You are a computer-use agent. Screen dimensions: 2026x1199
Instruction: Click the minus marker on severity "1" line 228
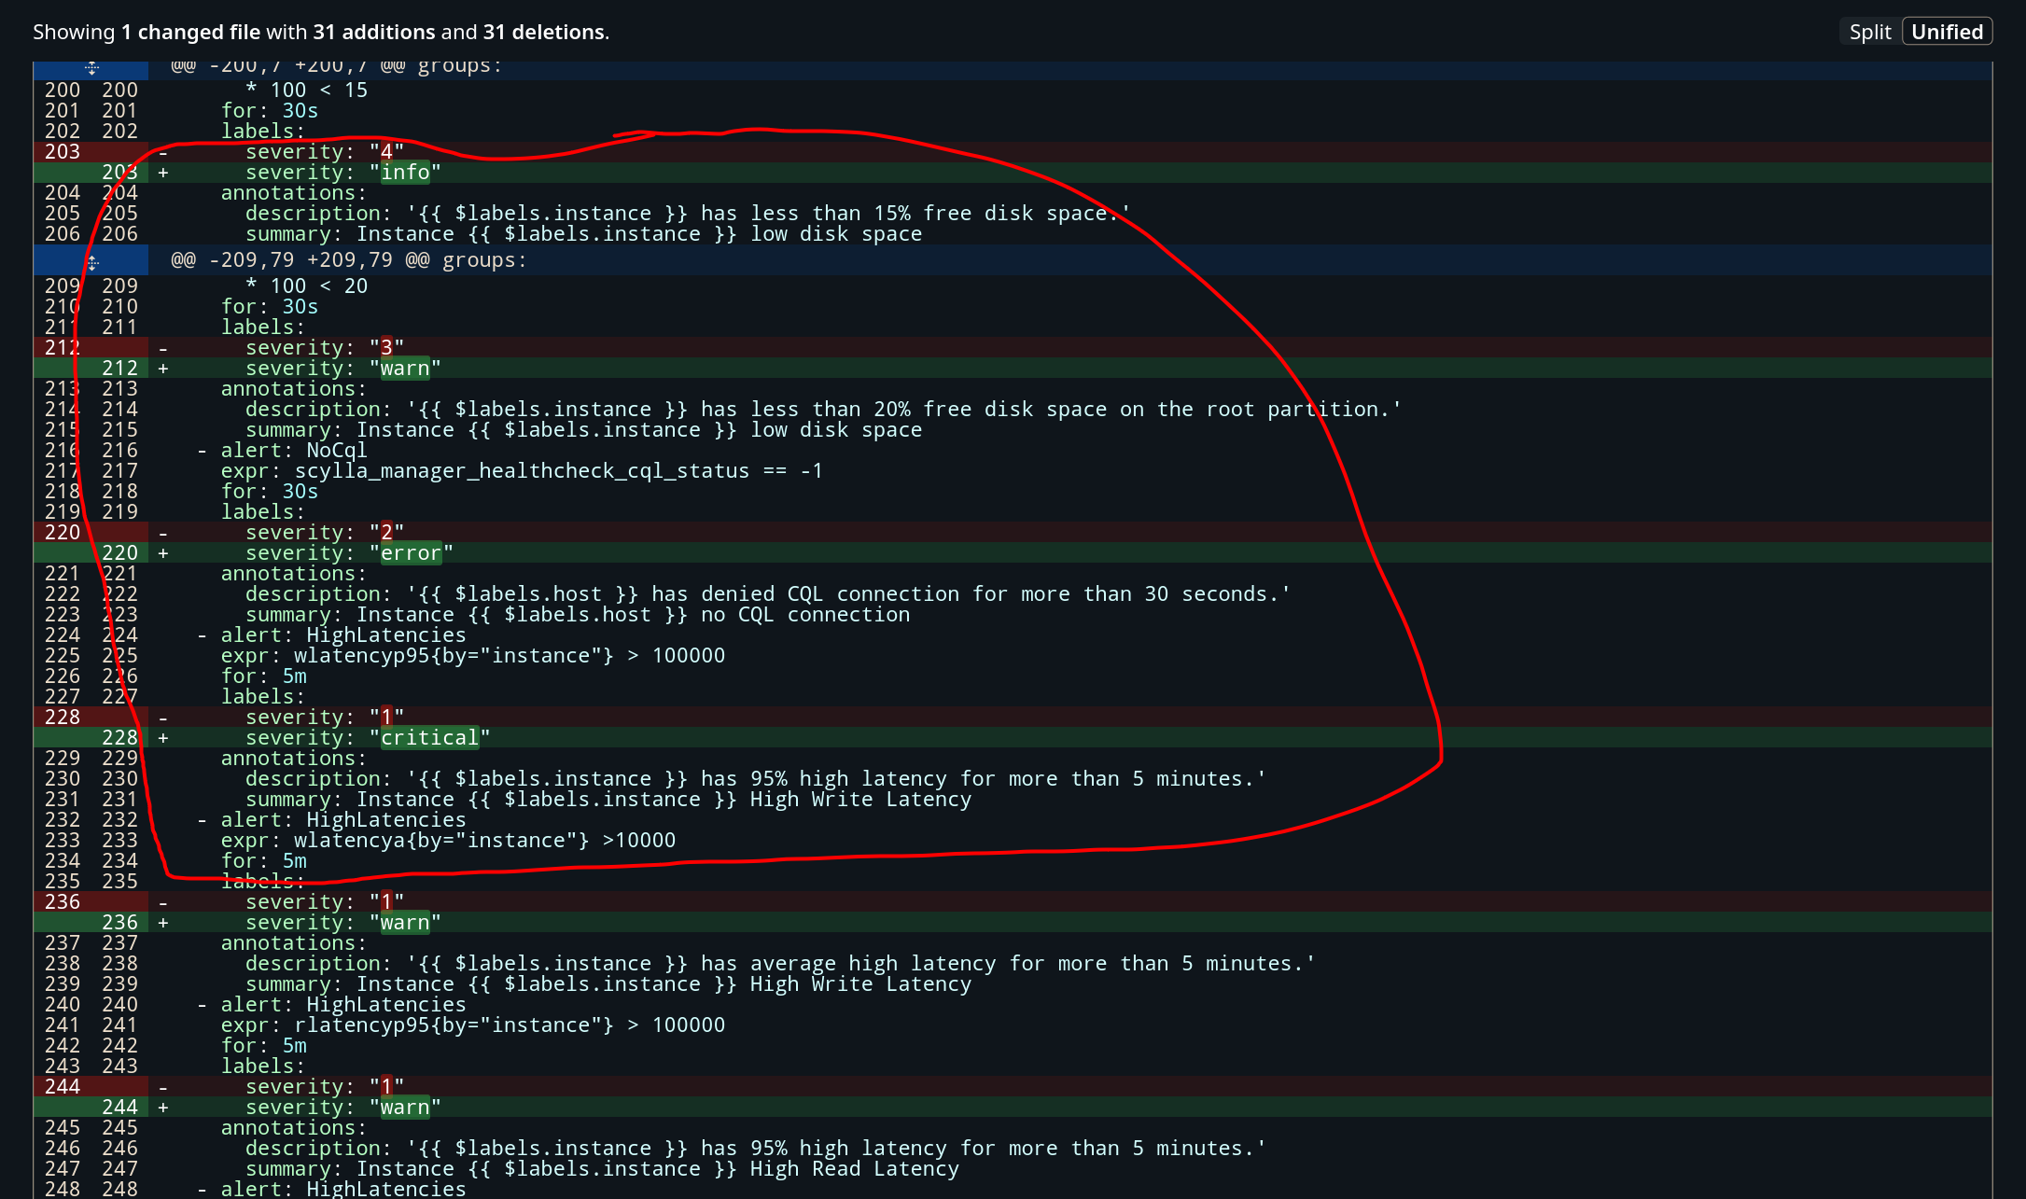point(162,717)
